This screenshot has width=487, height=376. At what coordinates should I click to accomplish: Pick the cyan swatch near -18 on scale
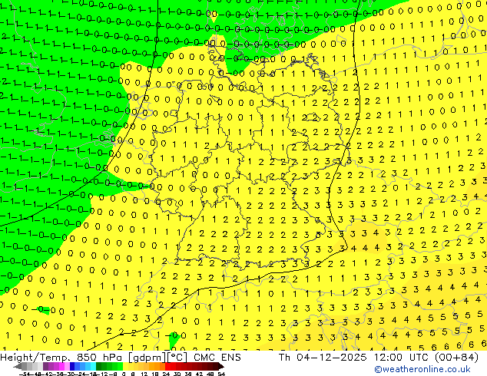pos(94,367)
